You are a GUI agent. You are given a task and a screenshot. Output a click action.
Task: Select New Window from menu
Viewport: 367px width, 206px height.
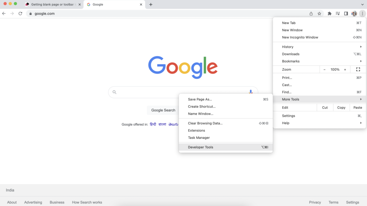tap(319, 30)
